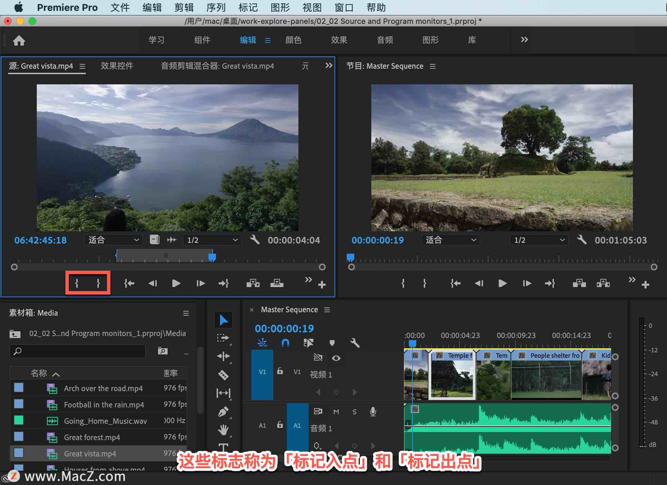This screenshot has height=485, width=667.
Task: Open the 序列 menu
Action: pyautogui.click(x=216, y=7)
